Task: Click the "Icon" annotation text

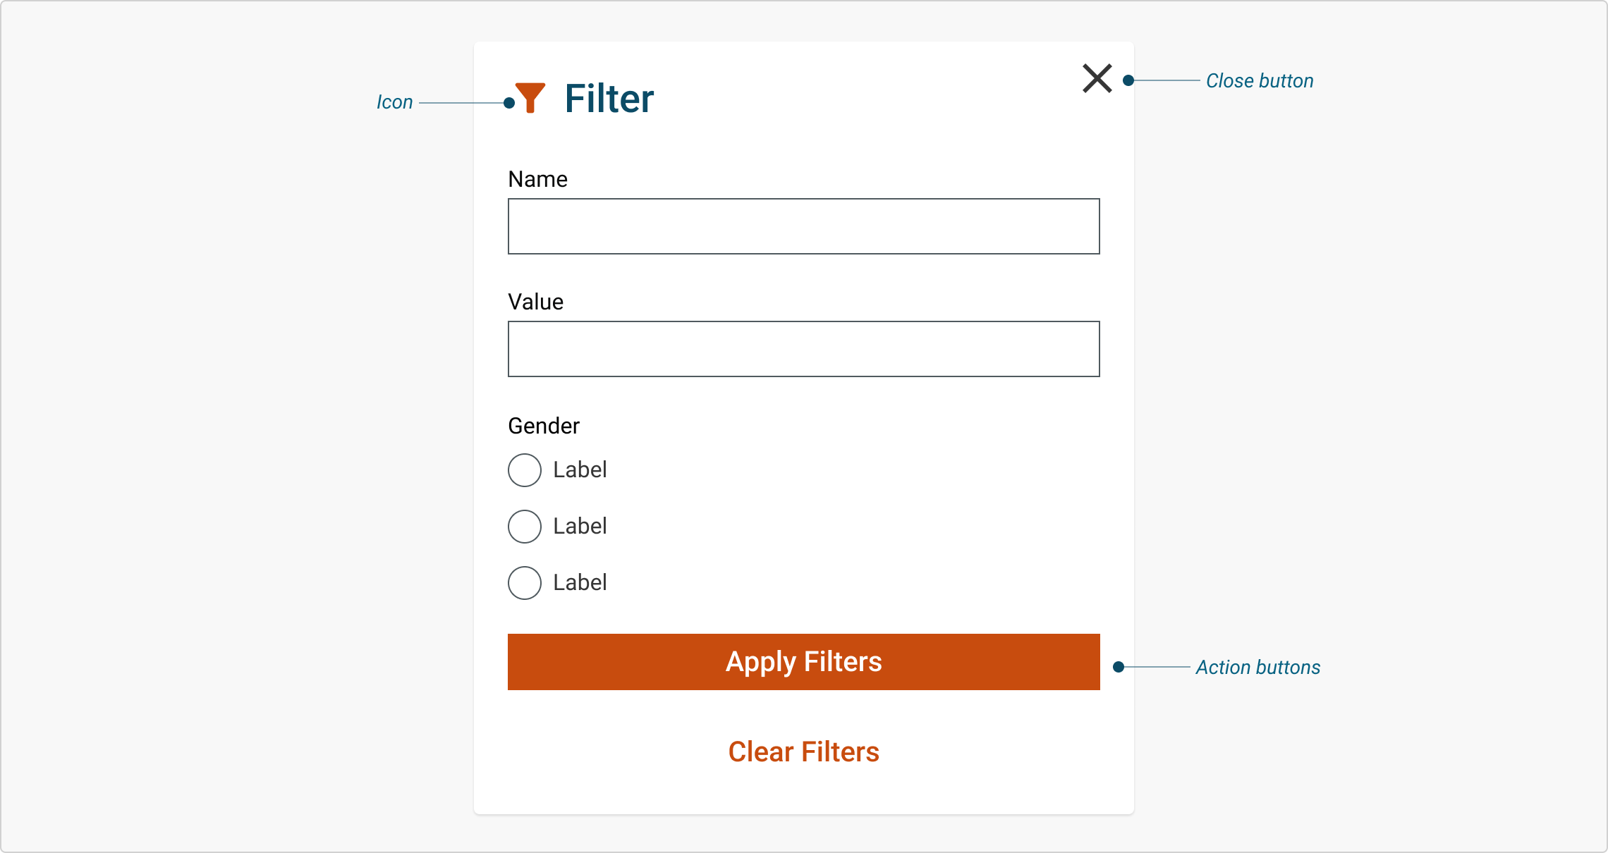Action: (394, 102)
